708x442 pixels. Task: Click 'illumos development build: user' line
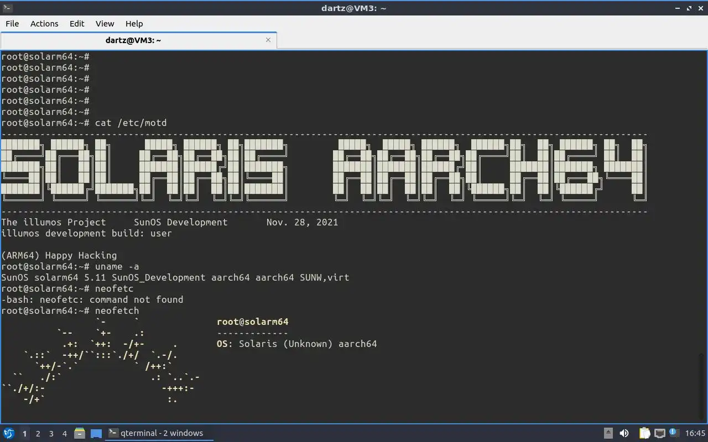tap(86, 233)
